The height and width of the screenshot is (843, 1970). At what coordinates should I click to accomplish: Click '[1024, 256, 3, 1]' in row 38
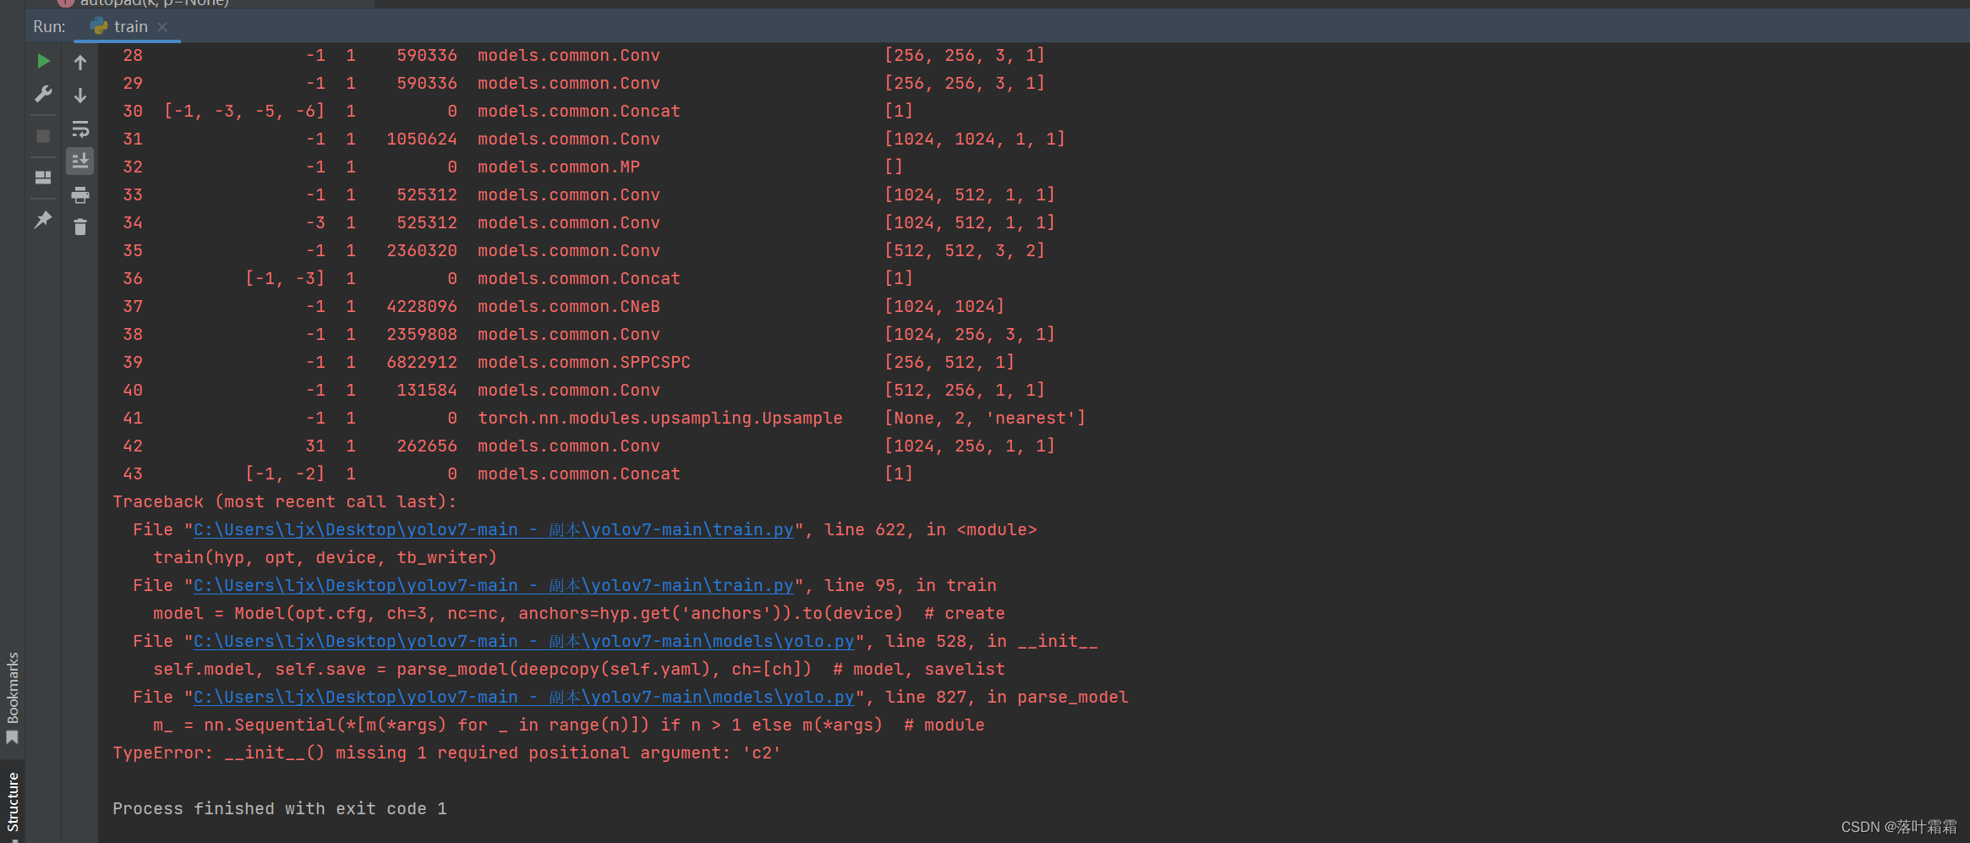970,334
